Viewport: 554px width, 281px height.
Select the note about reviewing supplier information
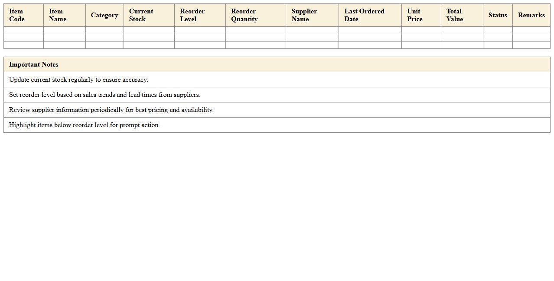[111, 110]
